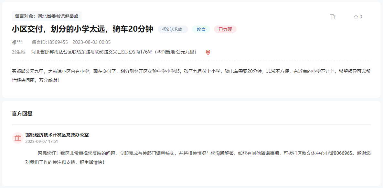Click the red location pin icon
The image size is (383, 188).
[208, 52]
